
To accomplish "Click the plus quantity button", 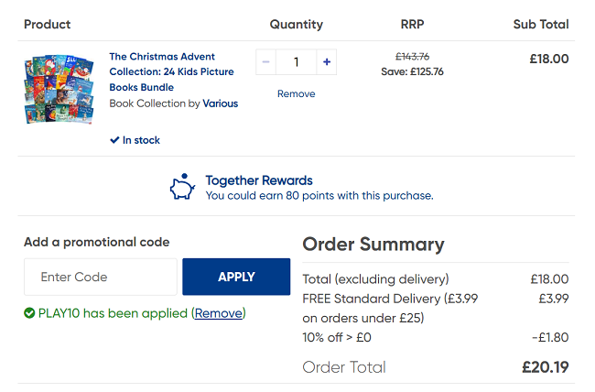I will [x=327, y=62].
